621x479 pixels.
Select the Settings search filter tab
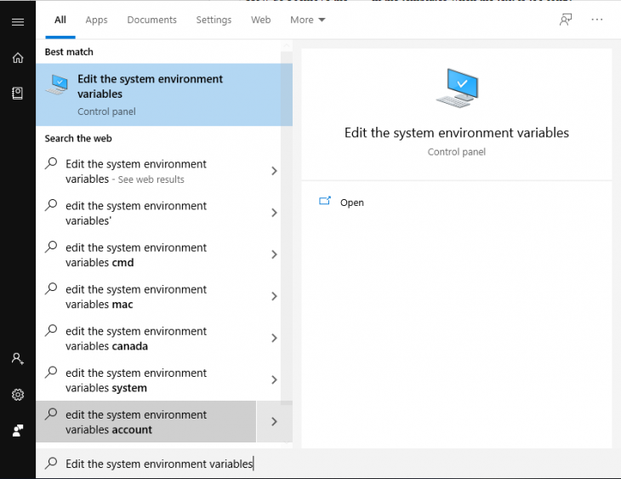coord(214,20)
